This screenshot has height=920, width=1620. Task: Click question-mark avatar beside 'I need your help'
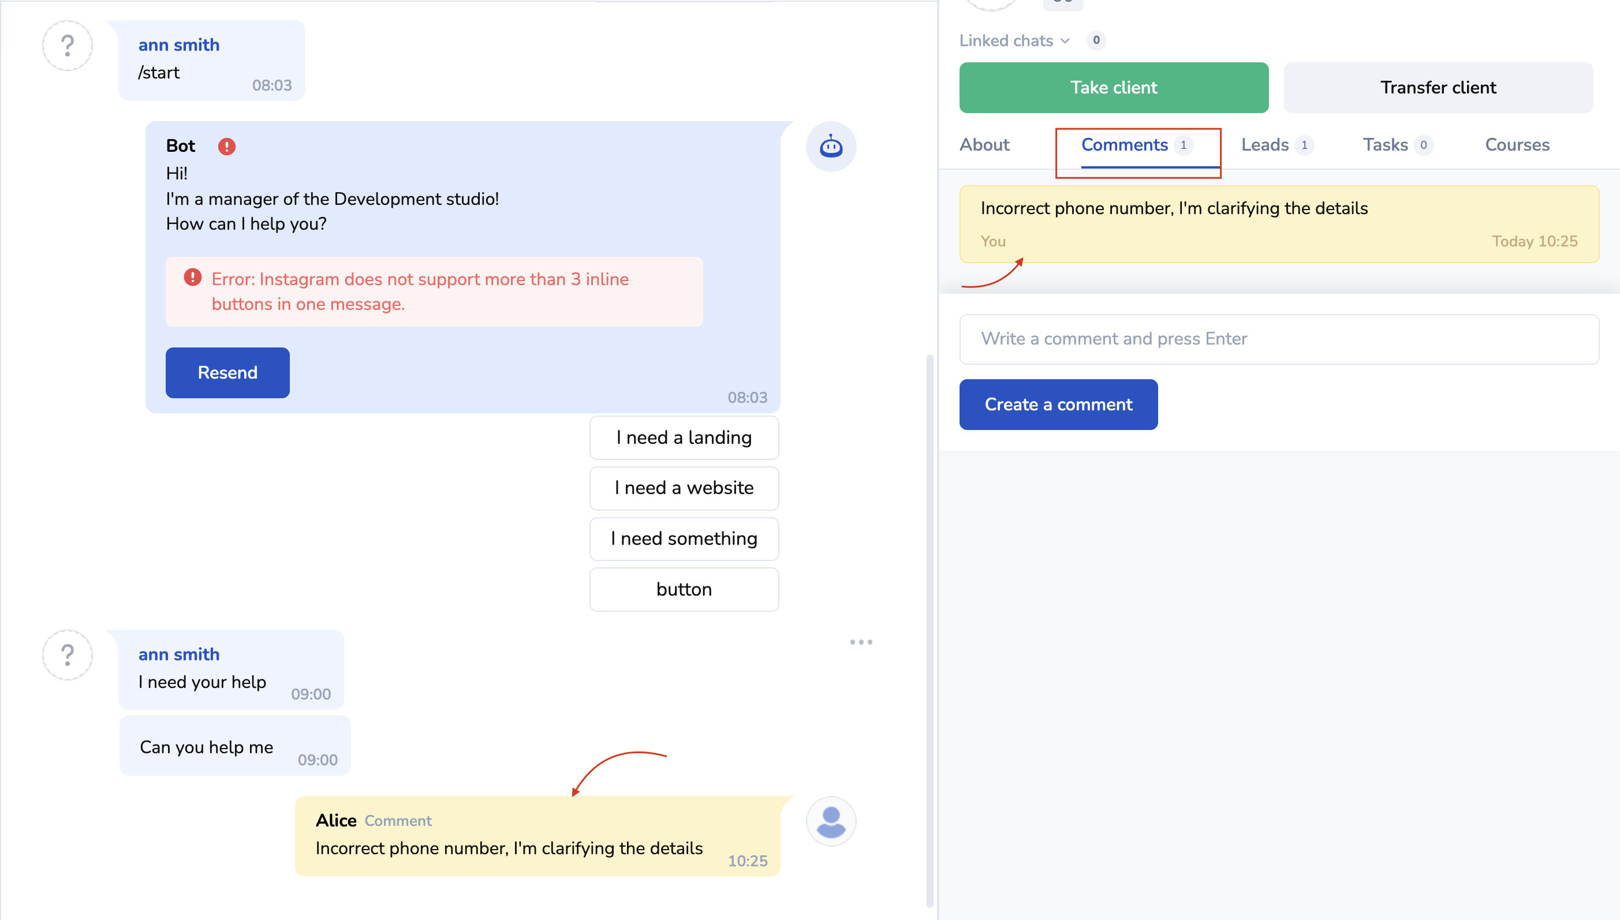[x=68, y=655]
